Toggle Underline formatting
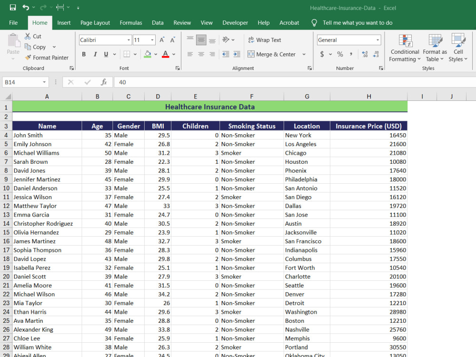Viewport: 476px width, 357px height. pos(106,54)
